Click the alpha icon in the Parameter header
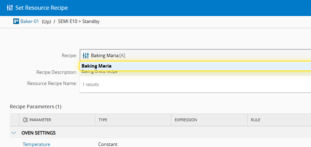The height and width of the screenshot is (147, 311). [25, 120]
